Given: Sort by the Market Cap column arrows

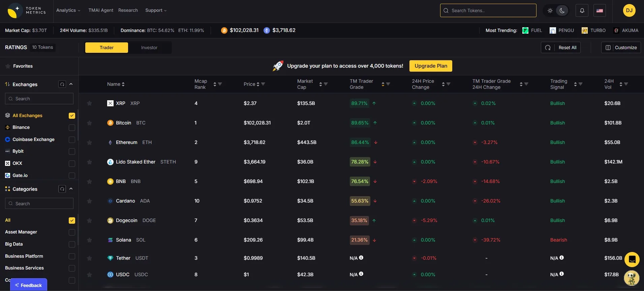Looking at the screenshot, I should click(x=320, y=84).
